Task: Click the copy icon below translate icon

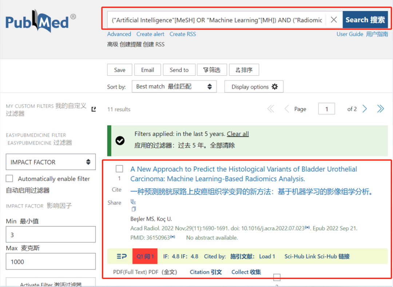Action: point(134,209)
